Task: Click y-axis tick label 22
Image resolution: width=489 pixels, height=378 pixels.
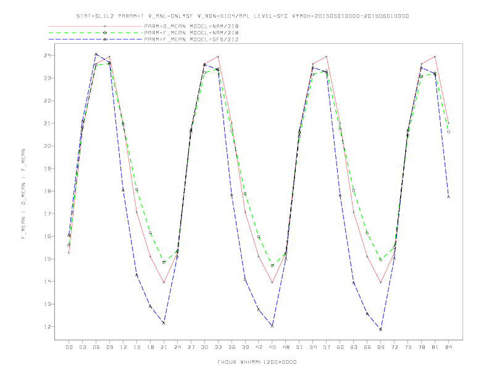Action: 48,101
